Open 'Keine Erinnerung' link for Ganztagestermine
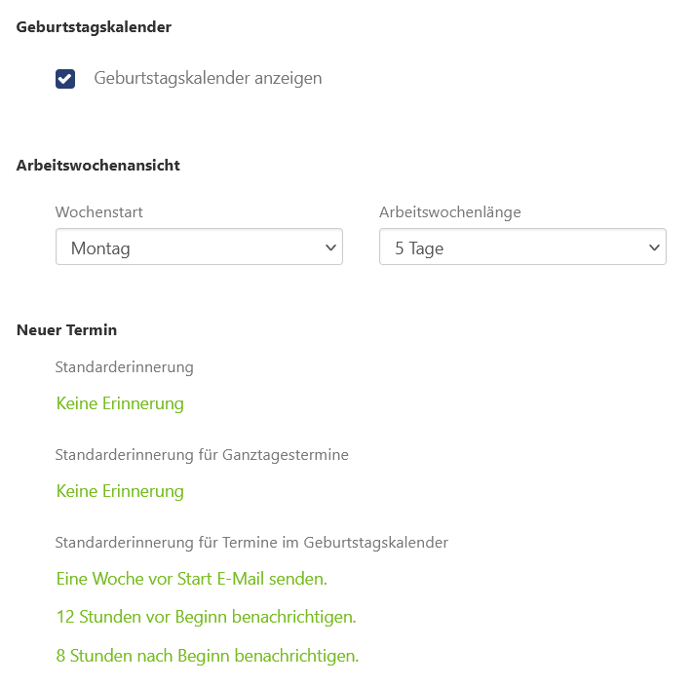This screenshot has height=685, width=694. pyautogui.click(x=120, y=491)
